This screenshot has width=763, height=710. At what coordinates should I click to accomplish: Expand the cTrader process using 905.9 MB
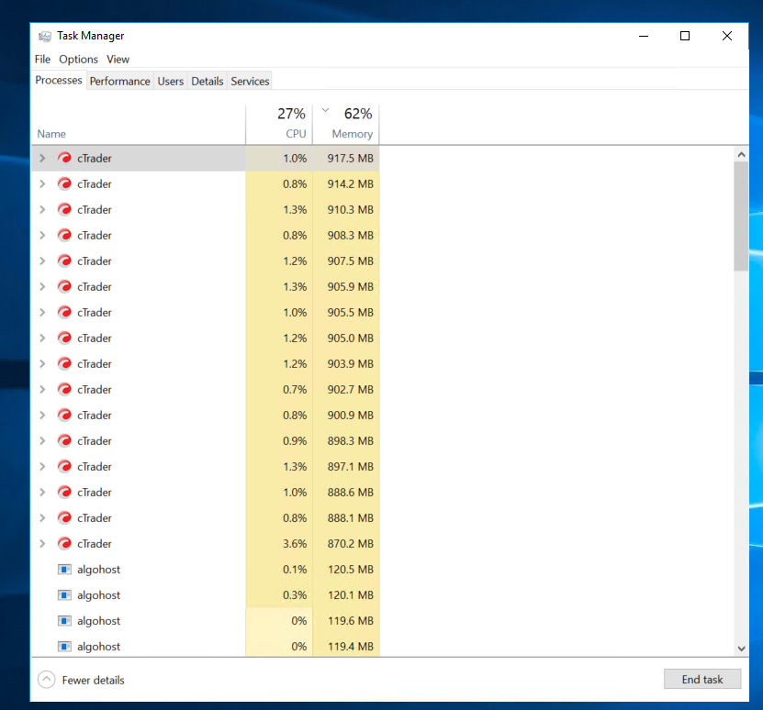[x=42, y=286]
